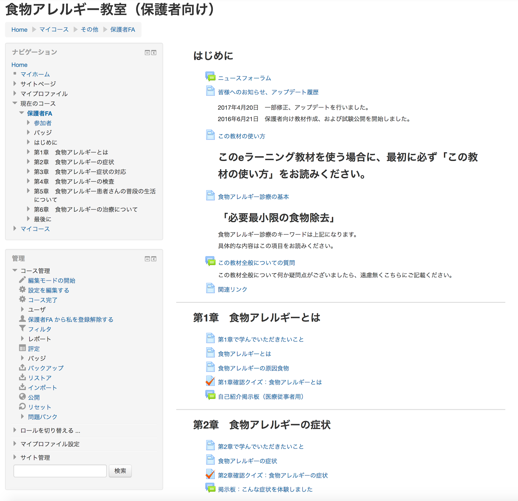518x501 pixels.
Task: Click the pencil icon for 編集モードの開始
Action: pos(22,280)
